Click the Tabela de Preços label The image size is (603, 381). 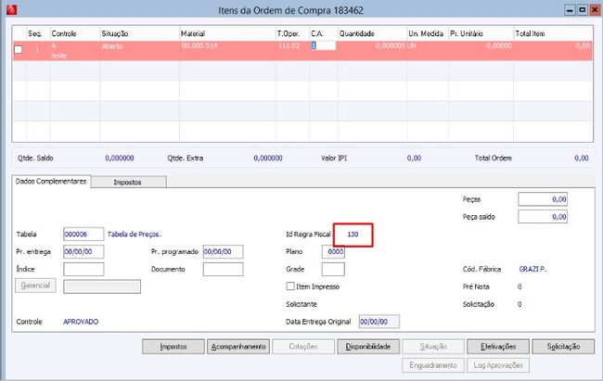point(135,235)
